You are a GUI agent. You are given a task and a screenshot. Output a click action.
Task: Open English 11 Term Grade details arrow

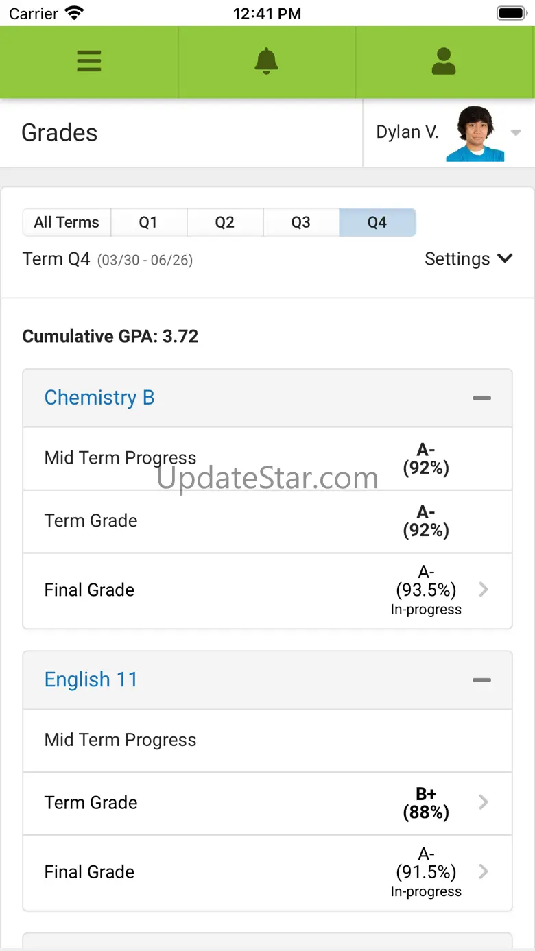(x=484, y=802)
